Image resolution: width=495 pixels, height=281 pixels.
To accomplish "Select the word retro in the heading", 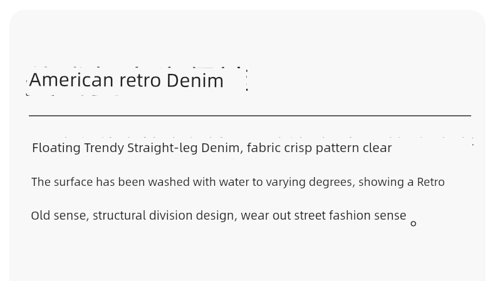I will pos(140,81).
